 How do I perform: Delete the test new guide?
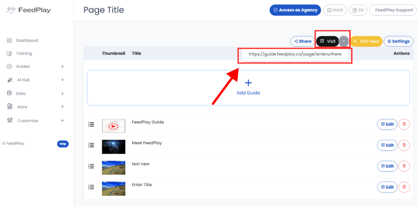tap(404, 166)
